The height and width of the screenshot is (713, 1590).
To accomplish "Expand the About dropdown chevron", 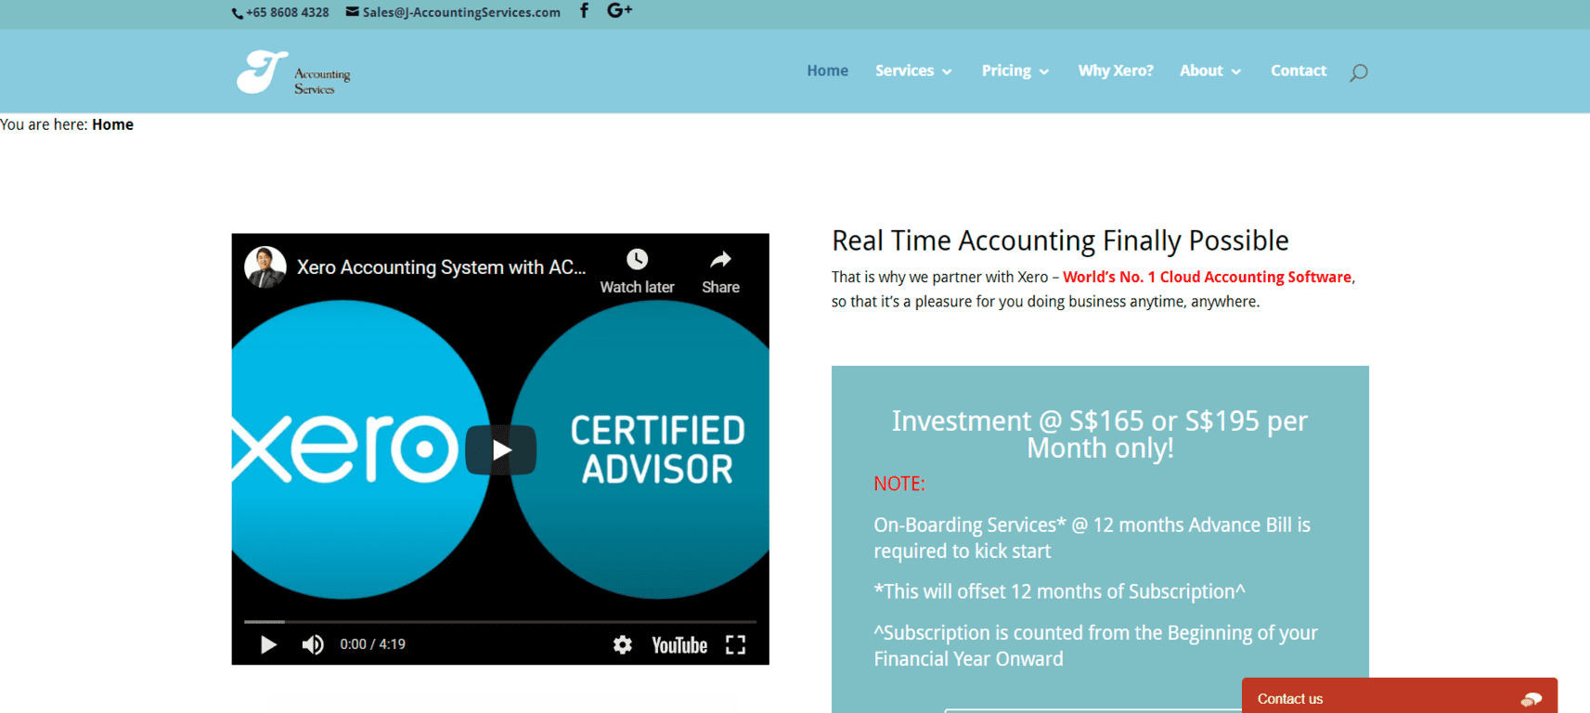I will 1236,71.
